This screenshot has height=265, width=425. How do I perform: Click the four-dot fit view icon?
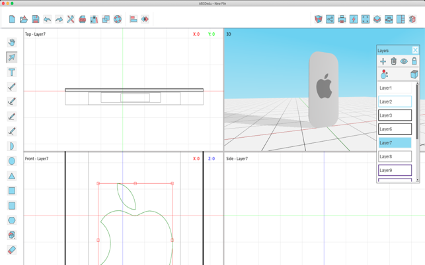click(x=366, y=19)
